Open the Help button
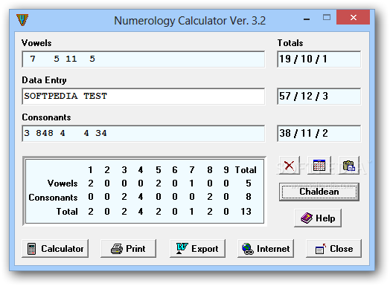 click(318, 218)
